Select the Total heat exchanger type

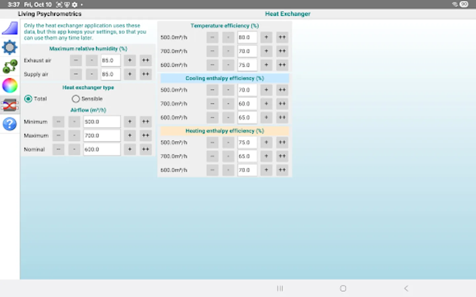tap(28, 99)
